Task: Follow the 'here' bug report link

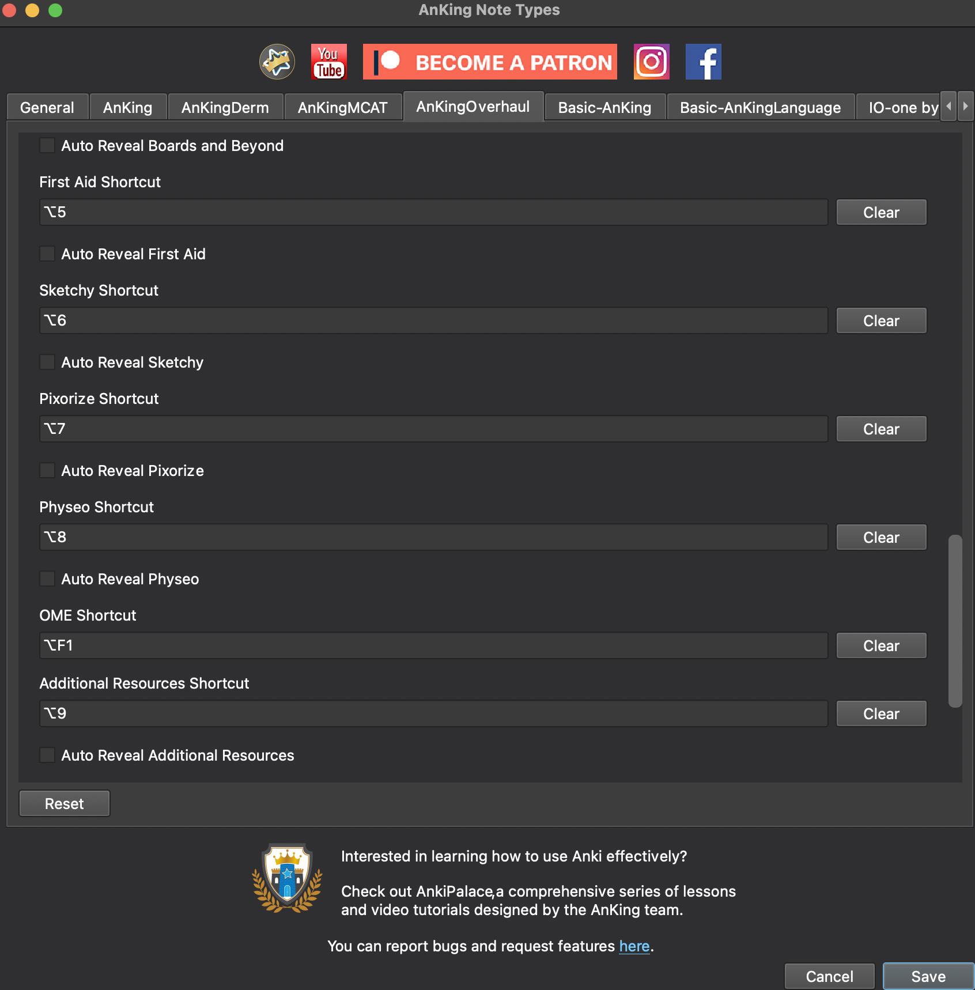Action: pyautogui.click(x=634, y=946)
